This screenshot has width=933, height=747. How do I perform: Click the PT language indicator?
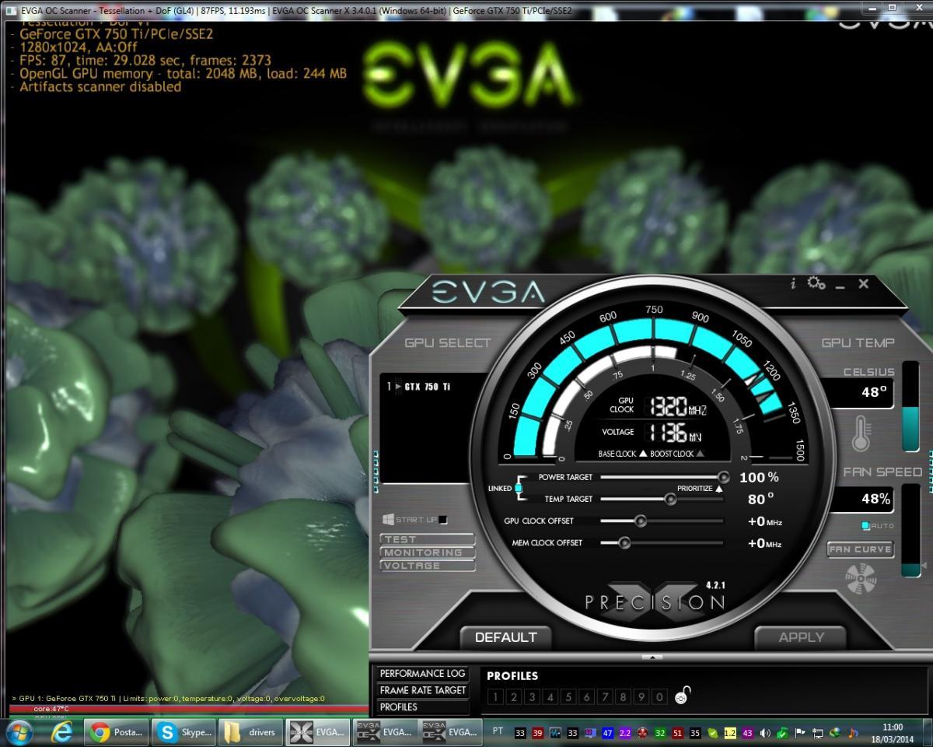point(498,731)
